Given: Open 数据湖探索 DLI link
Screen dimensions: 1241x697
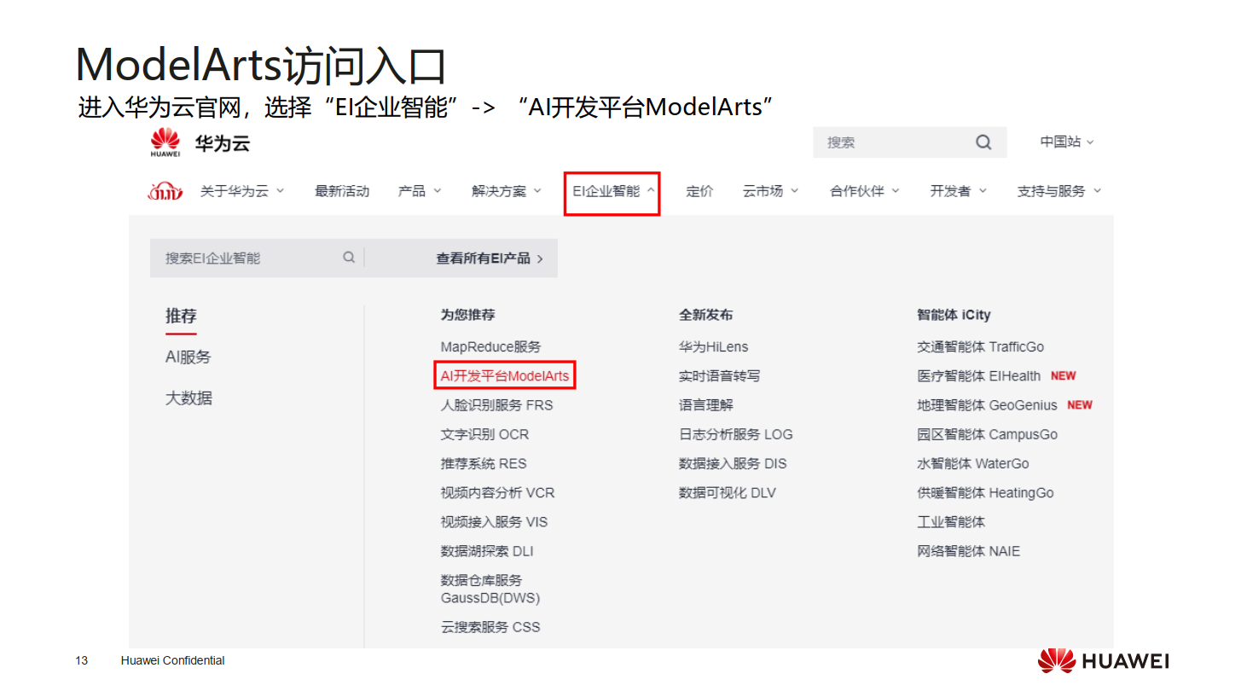Looking at the screenshot, I should (487, 551).
